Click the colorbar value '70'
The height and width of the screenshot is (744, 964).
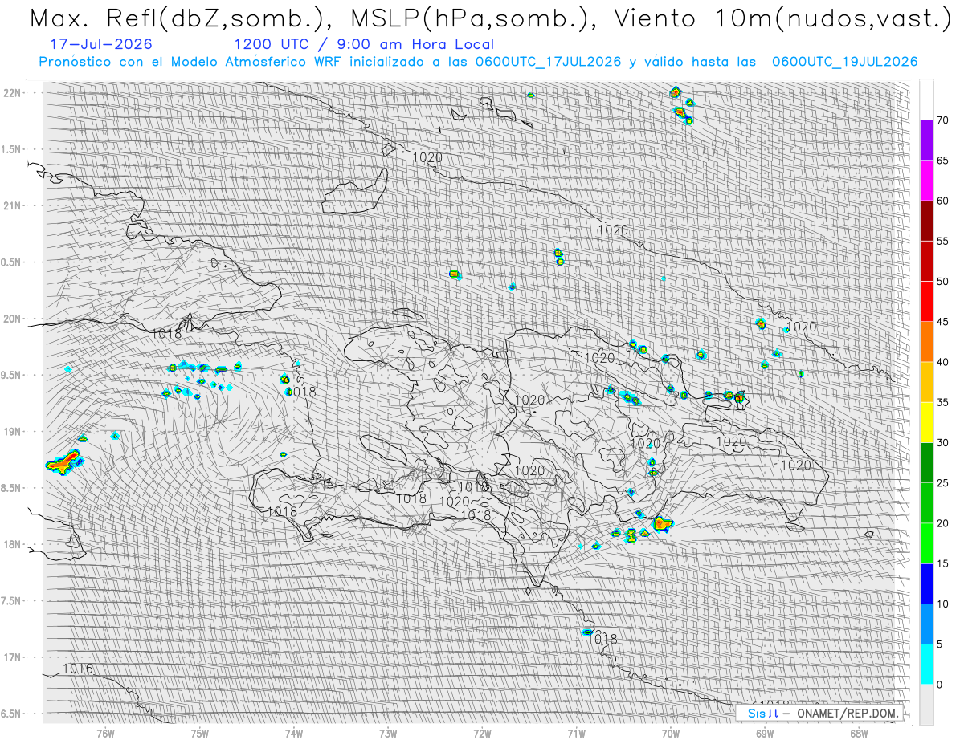942,120
